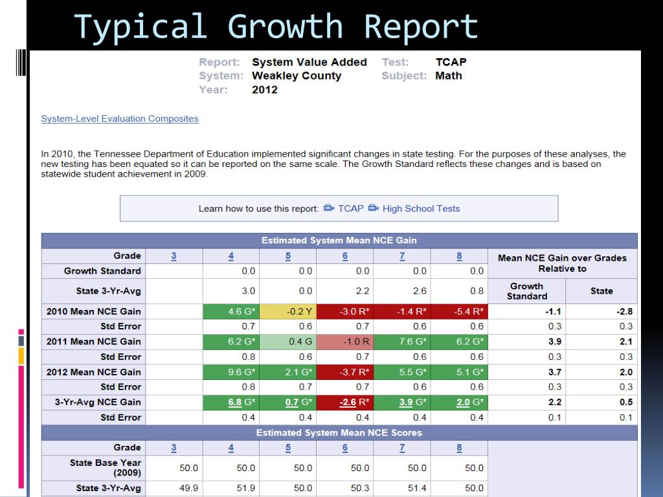Image resolution: width=663 pixels, height=497 pixels.
Task: Select Grade 6 link in NCE Gain table
Action: point(345,256)
